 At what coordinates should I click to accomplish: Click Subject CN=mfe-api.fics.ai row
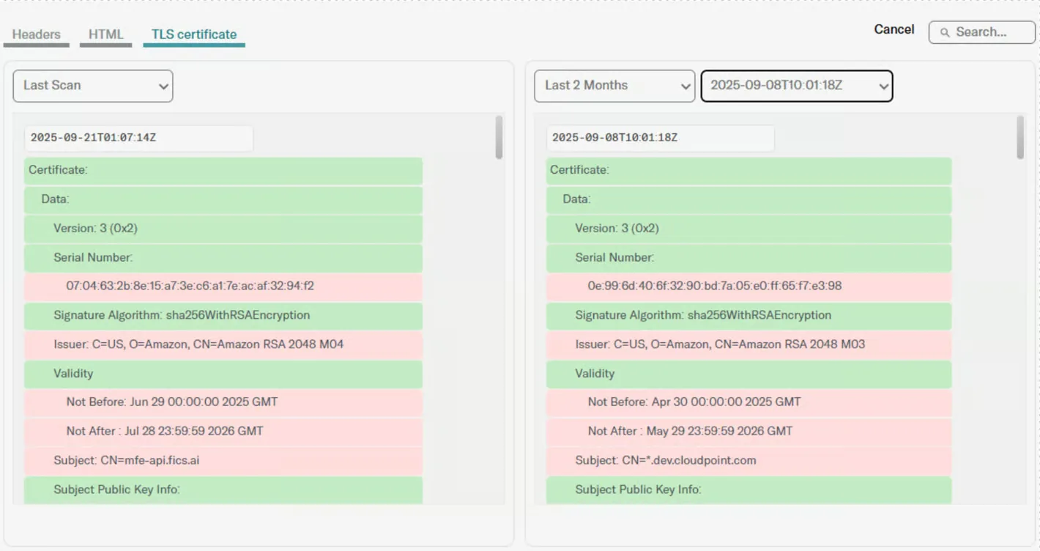pos(223,461)
